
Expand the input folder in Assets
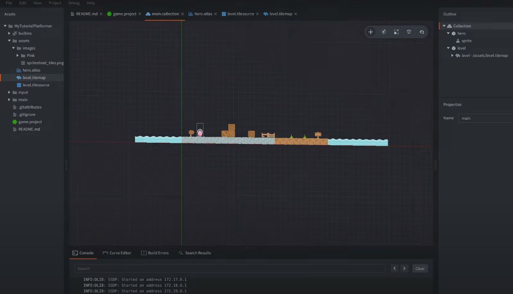[x=9, y=92]
